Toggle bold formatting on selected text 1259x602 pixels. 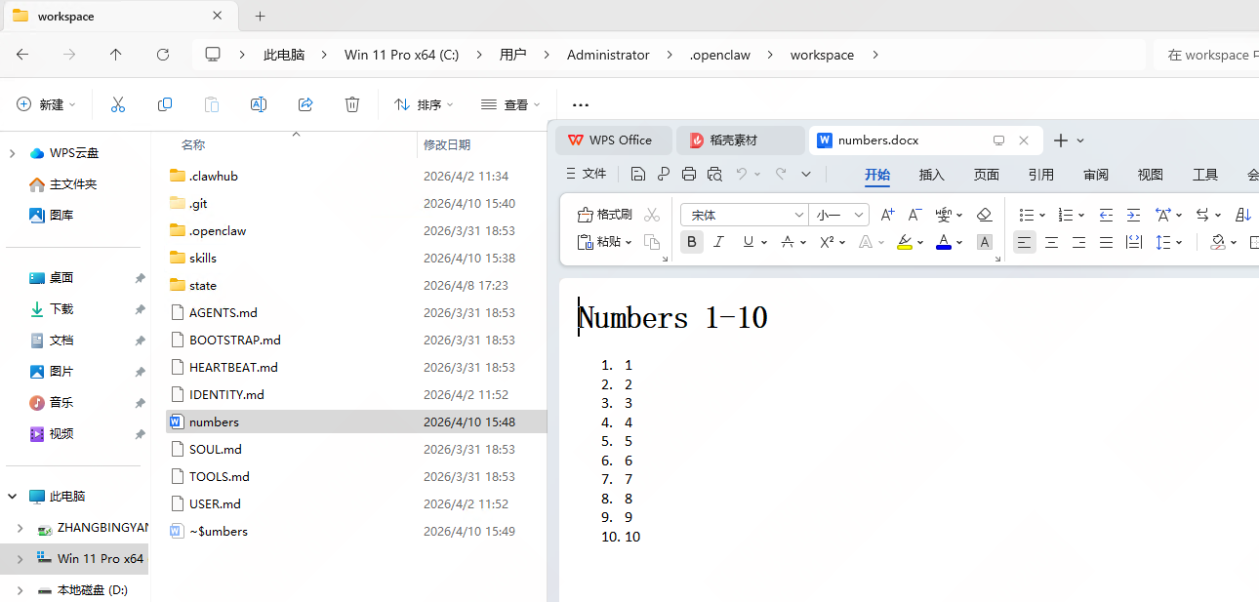(692, 241)
